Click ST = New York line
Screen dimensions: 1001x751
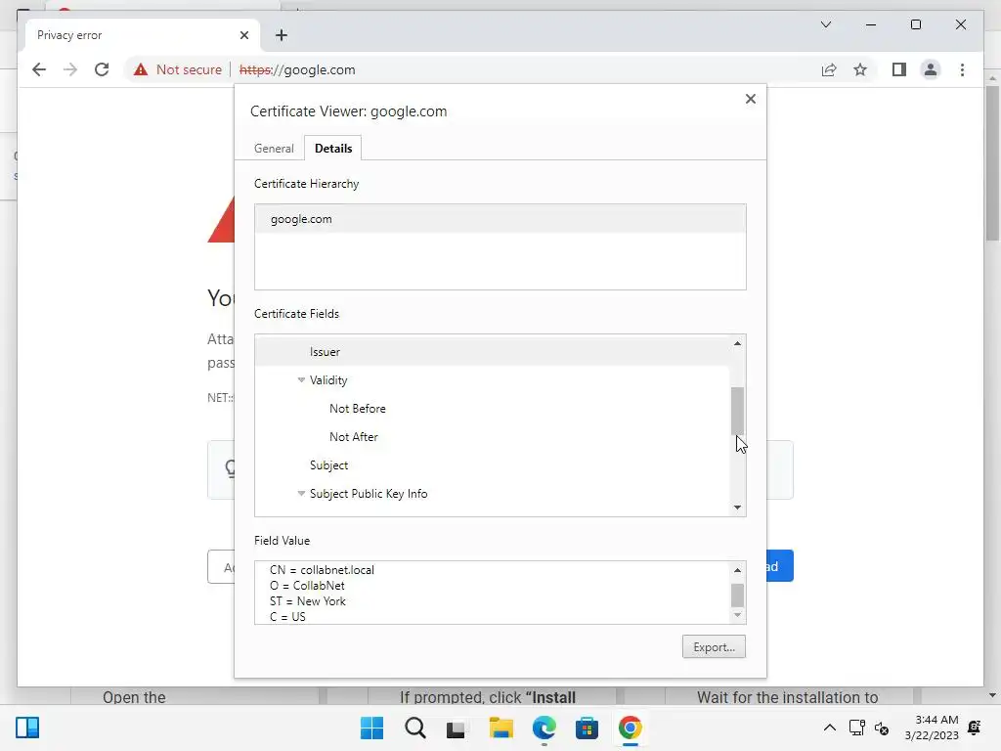tap(308, 601)
